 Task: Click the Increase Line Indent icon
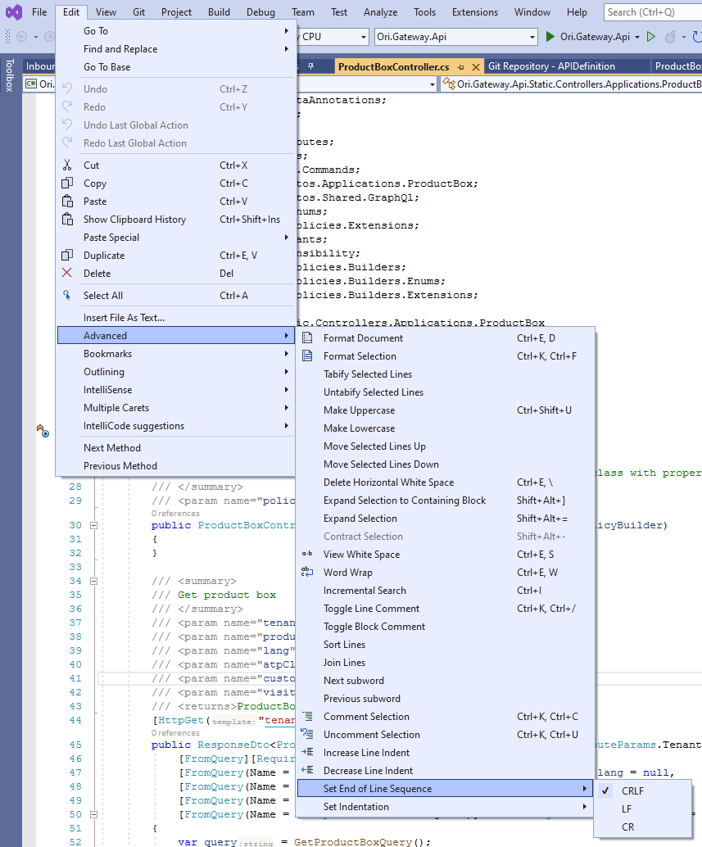[x=307, y=752]
